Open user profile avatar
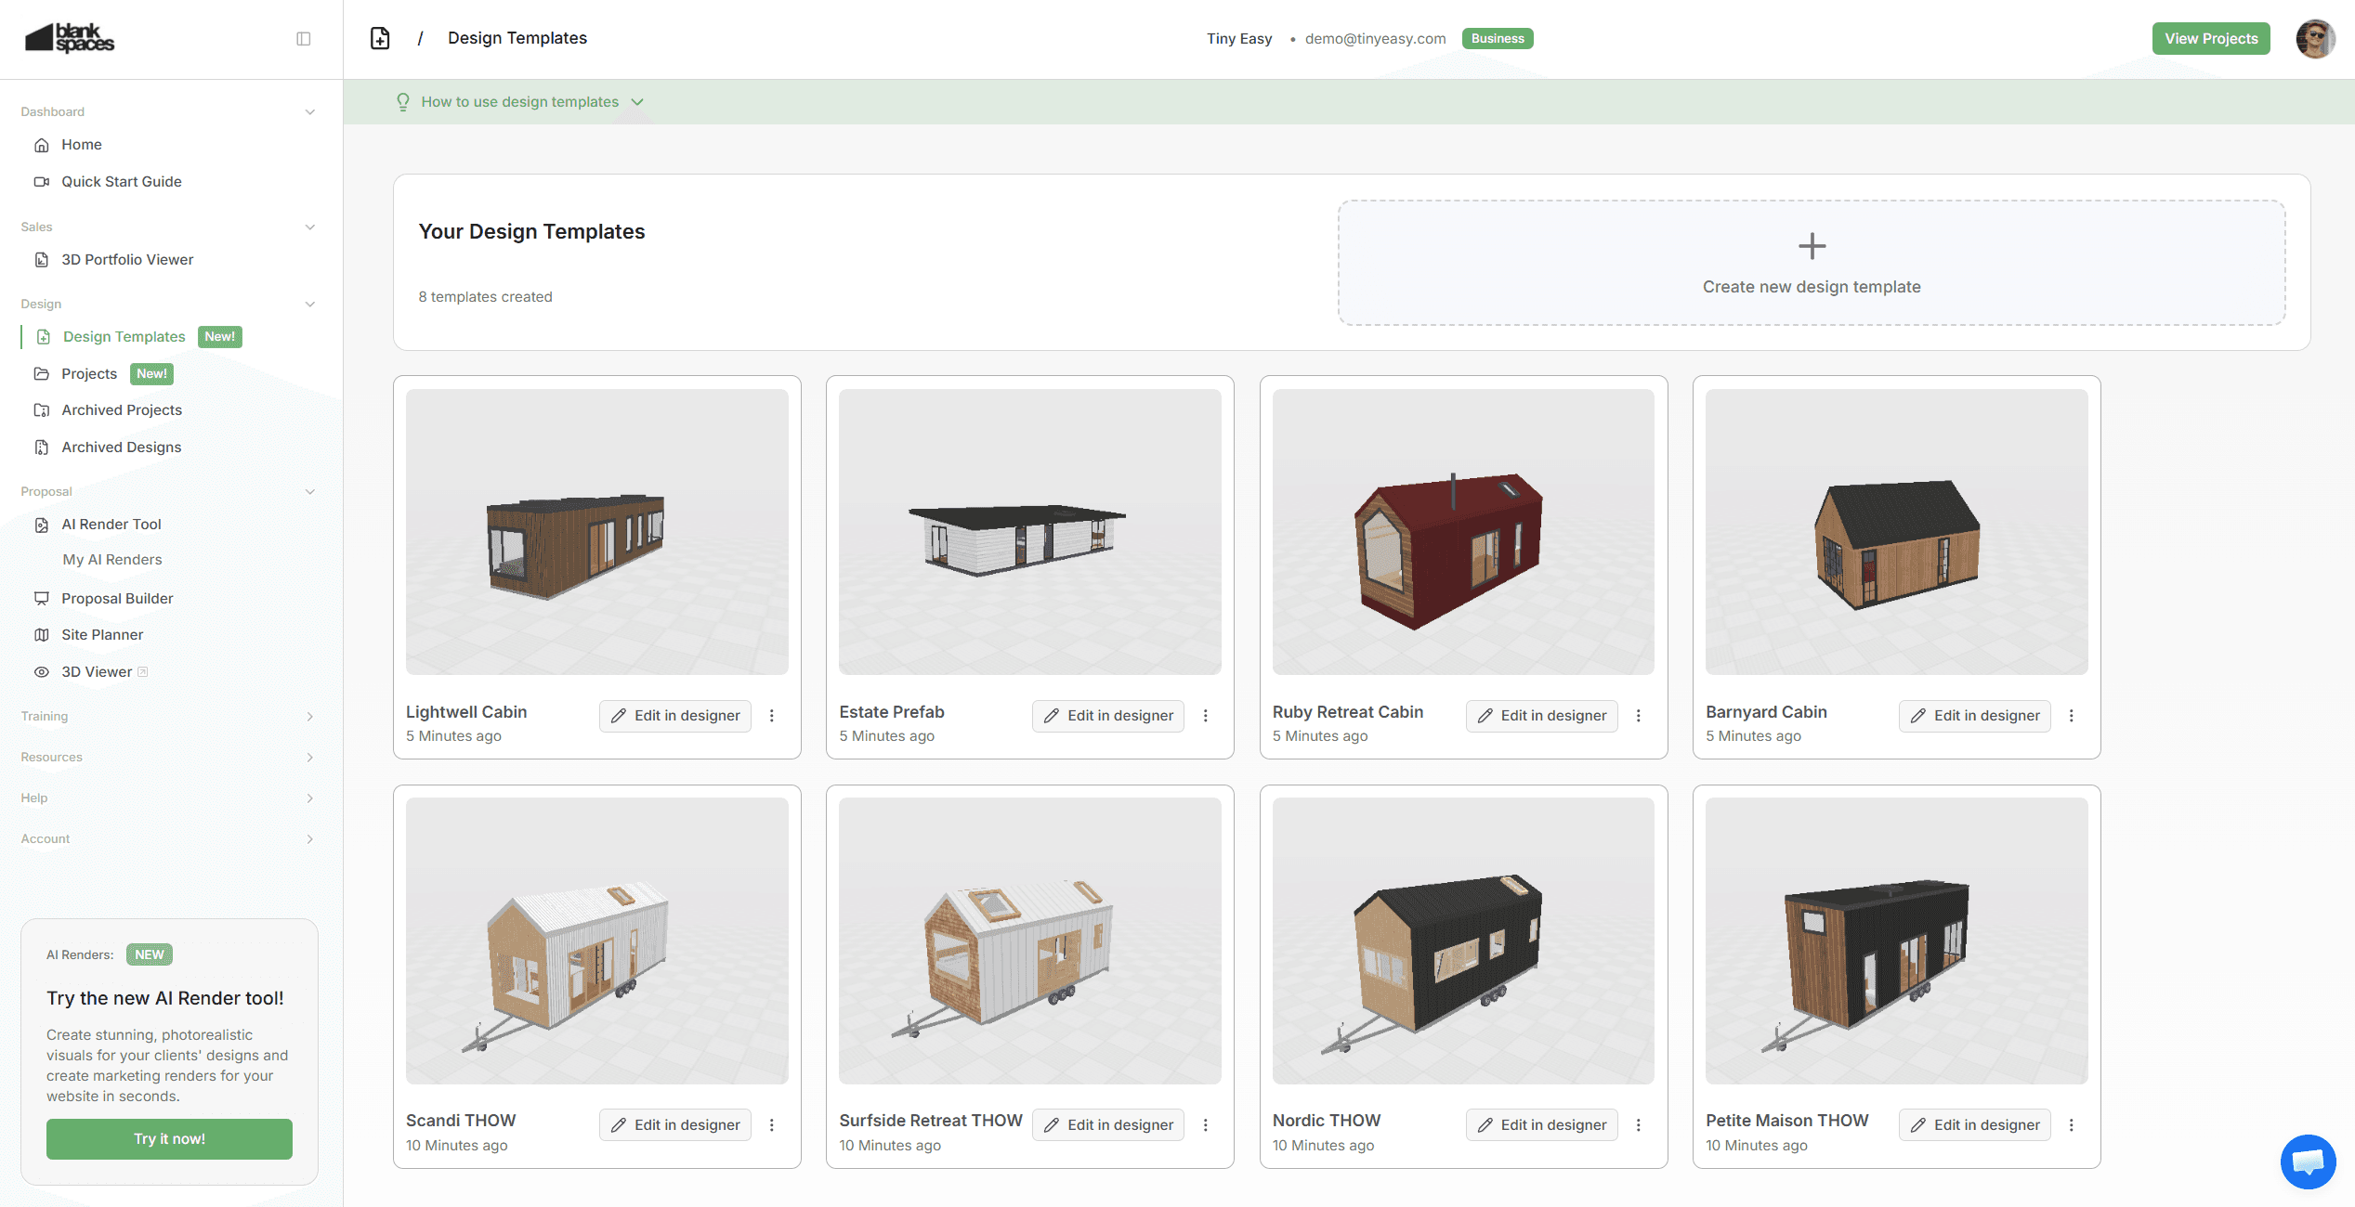This screenshot has height=1207, width=2355. click(x=2314, y=38)
